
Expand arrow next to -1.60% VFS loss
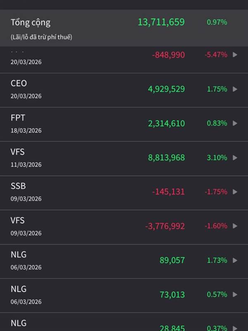point(235,226)
